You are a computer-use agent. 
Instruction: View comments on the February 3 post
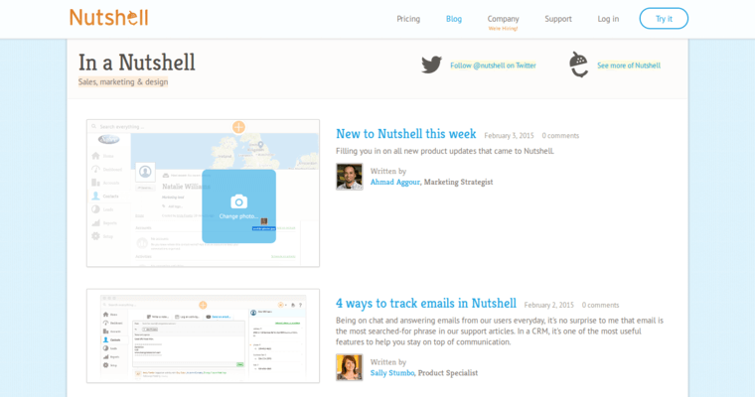(x=560, y=136)
